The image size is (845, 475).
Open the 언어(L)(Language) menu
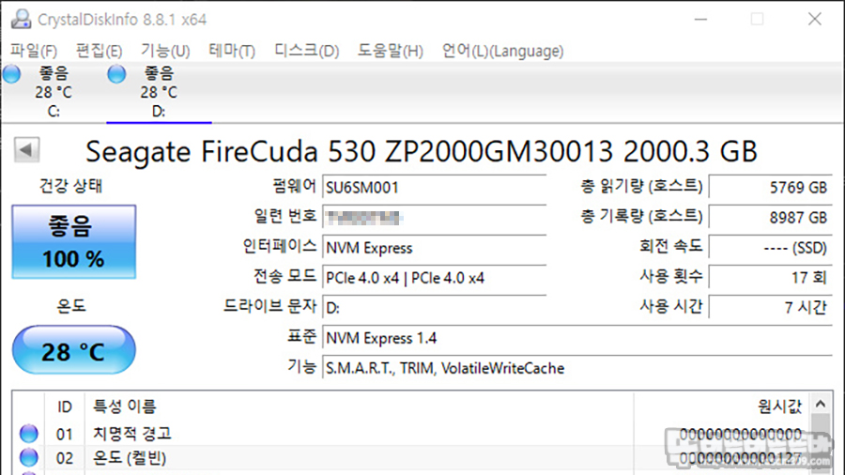point(503,52)
